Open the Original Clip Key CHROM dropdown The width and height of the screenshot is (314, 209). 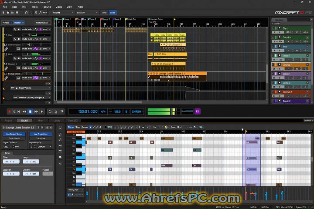44,147
